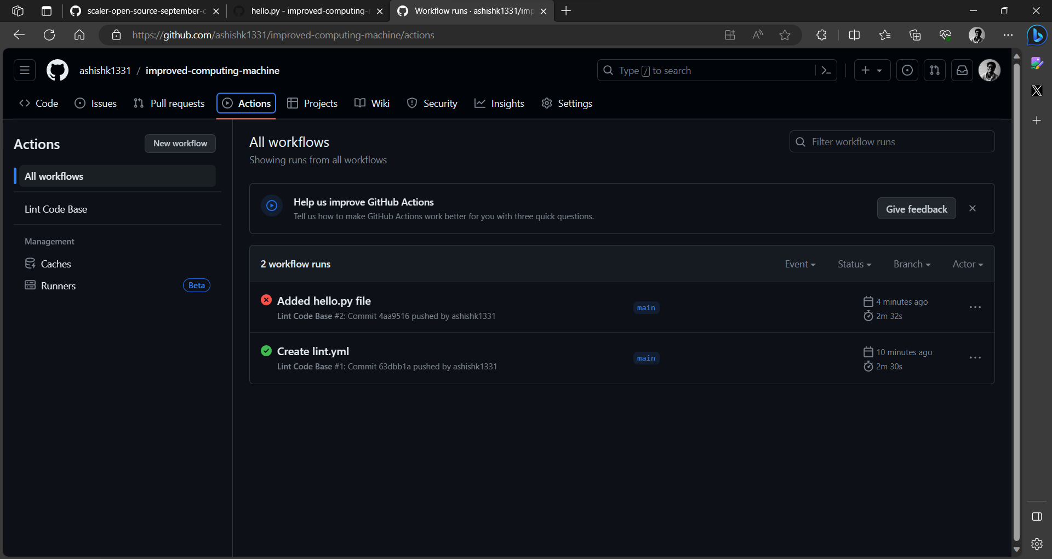Click the Edge browser extensions icon
The width and height of the screenshot is (1052, 559).
(821, 35)
